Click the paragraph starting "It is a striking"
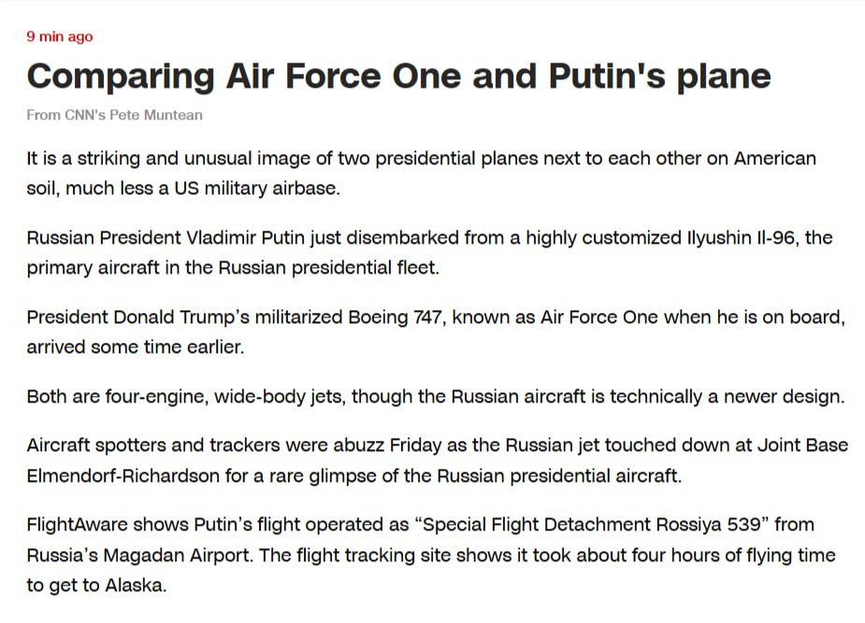 [421, 173]
